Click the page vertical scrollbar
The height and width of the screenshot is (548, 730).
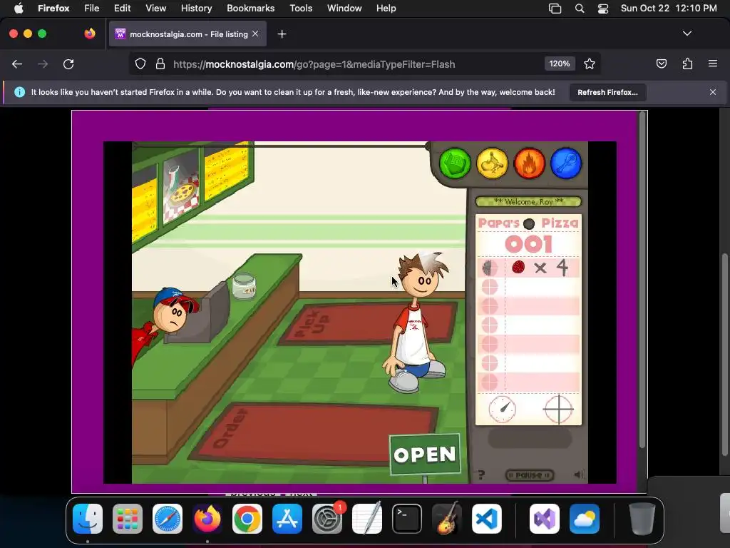pos(725,354)
